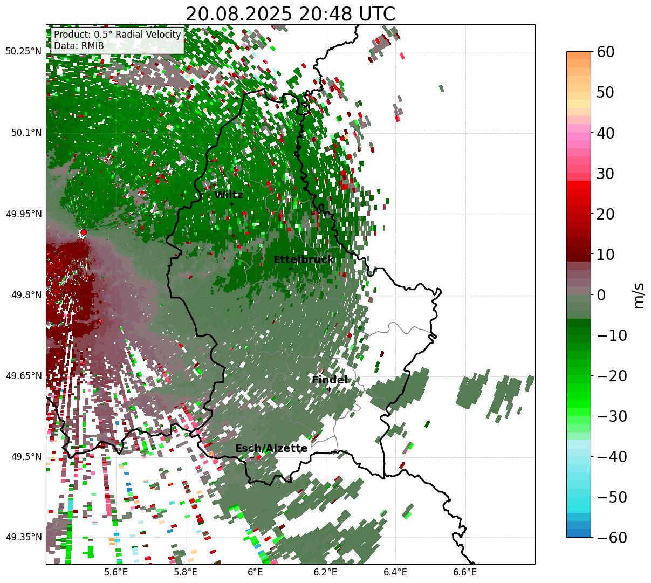Click the colorbar value 20
The width and height of the screenshot is (651, 583).
coord(605,214)
